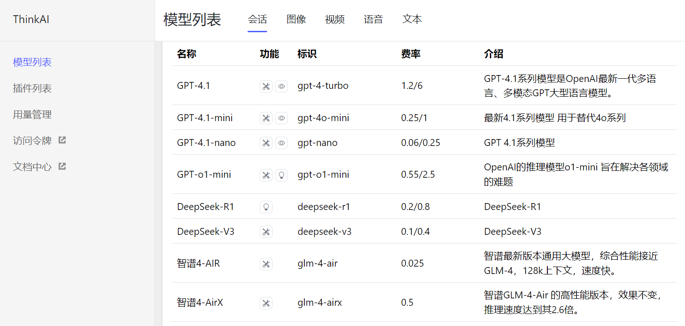Screen dimensions: 685x326
Task: Click the deepseek-v3 identifier cell
Action: (325, 232)
